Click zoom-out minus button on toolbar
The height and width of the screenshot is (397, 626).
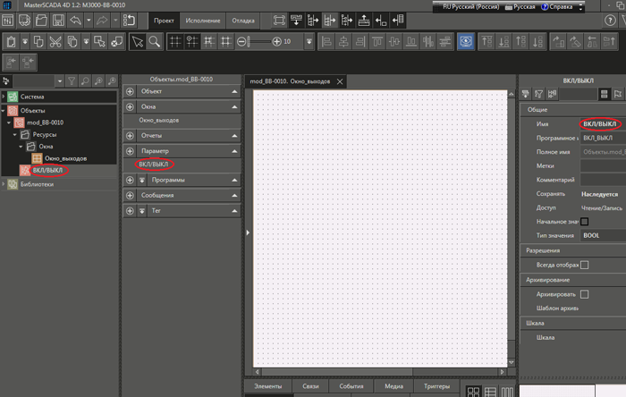point(241,41)
